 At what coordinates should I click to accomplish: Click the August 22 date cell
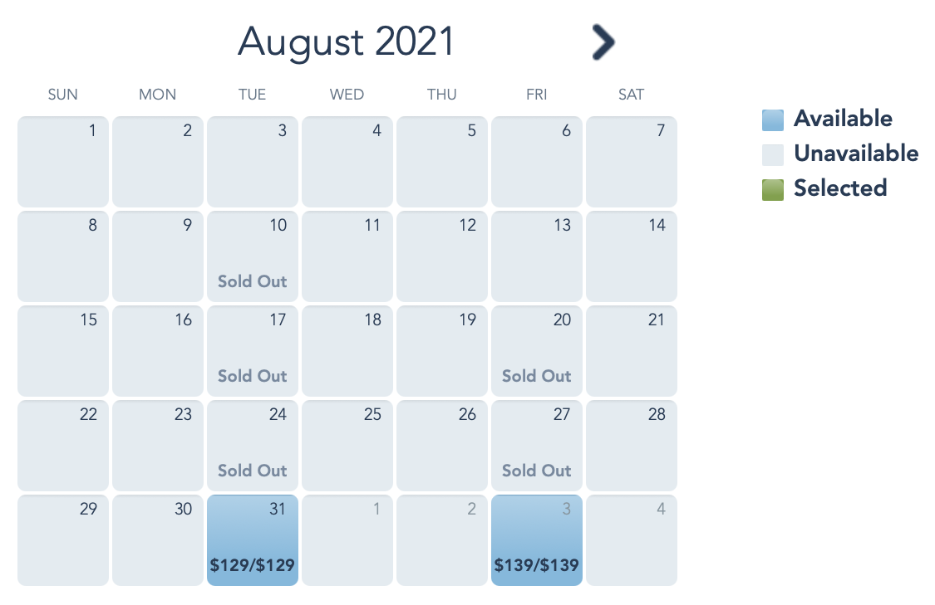pyautogui.click(x=63, y=446)
